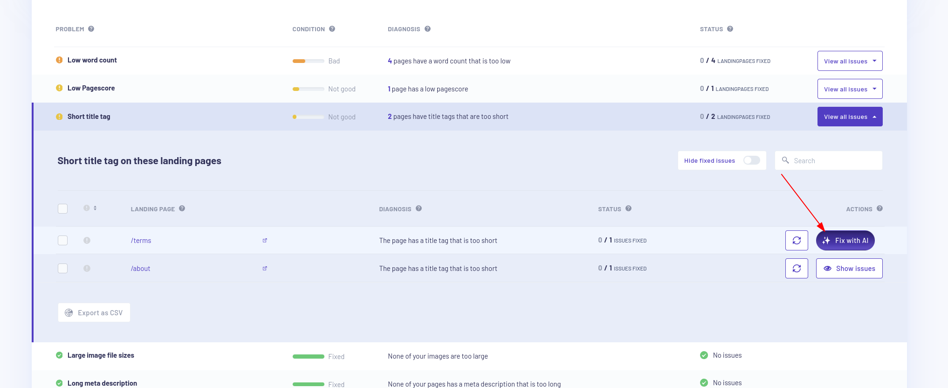
Task: Click '4 pages have a word count' diagnosis
Action: 449,61
